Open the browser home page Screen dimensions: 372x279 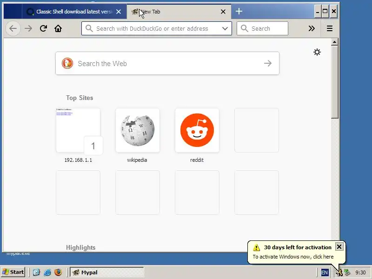(58, 28)
